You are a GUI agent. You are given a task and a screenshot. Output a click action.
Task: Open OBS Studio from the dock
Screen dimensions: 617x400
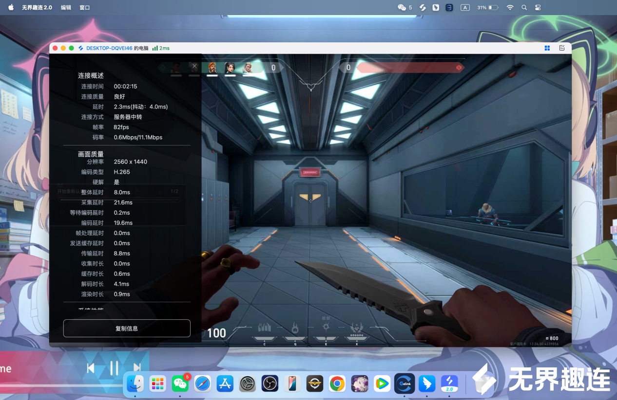(x=270, y=384)
